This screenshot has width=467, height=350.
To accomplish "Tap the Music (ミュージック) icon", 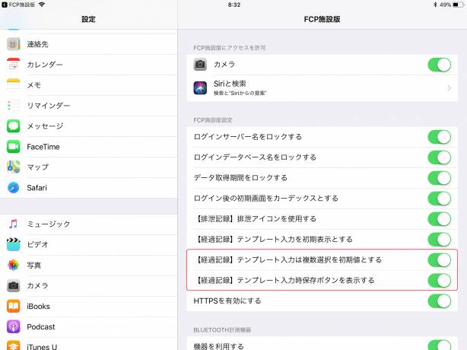I will (x=14, y=224).
